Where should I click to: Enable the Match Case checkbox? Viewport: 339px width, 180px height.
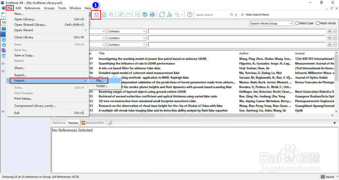point(297,23)
